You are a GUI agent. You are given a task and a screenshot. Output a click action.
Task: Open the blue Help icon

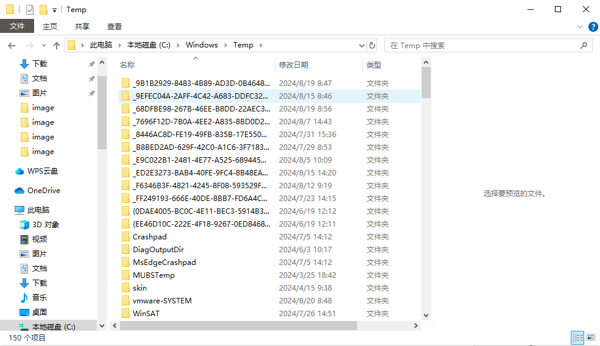[593, 27]
